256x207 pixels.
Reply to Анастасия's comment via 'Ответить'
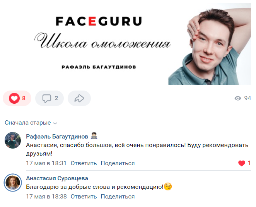click(x=84, y=197)
